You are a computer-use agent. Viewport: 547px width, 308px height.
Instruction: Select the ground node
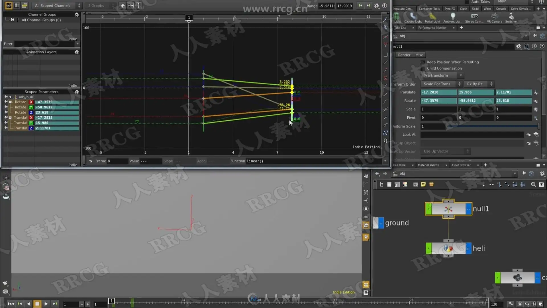(x=378, y=223)
